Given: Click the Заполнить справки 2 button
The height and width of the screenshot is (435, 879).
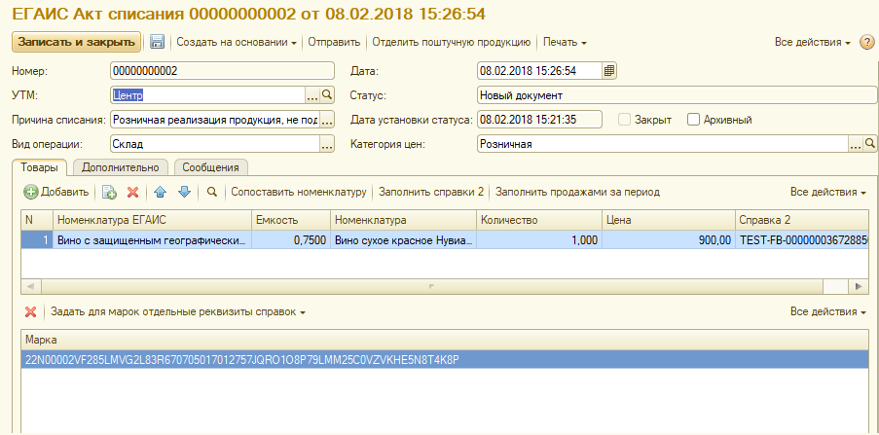Looking at the screenshot, I should click(430, 193).
